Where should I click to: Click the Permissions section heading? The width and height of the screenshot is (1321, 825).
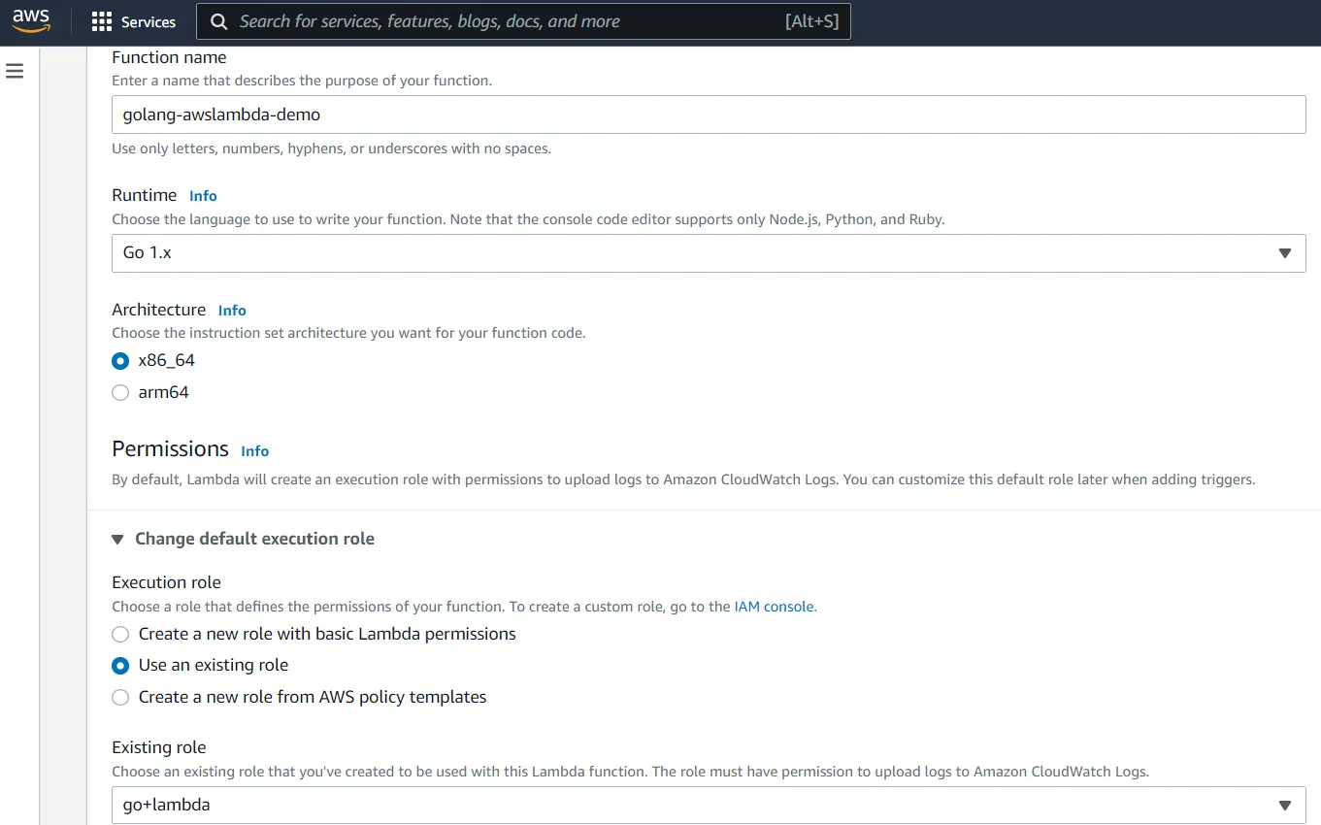pyautogui.click(x=170, y=448)
